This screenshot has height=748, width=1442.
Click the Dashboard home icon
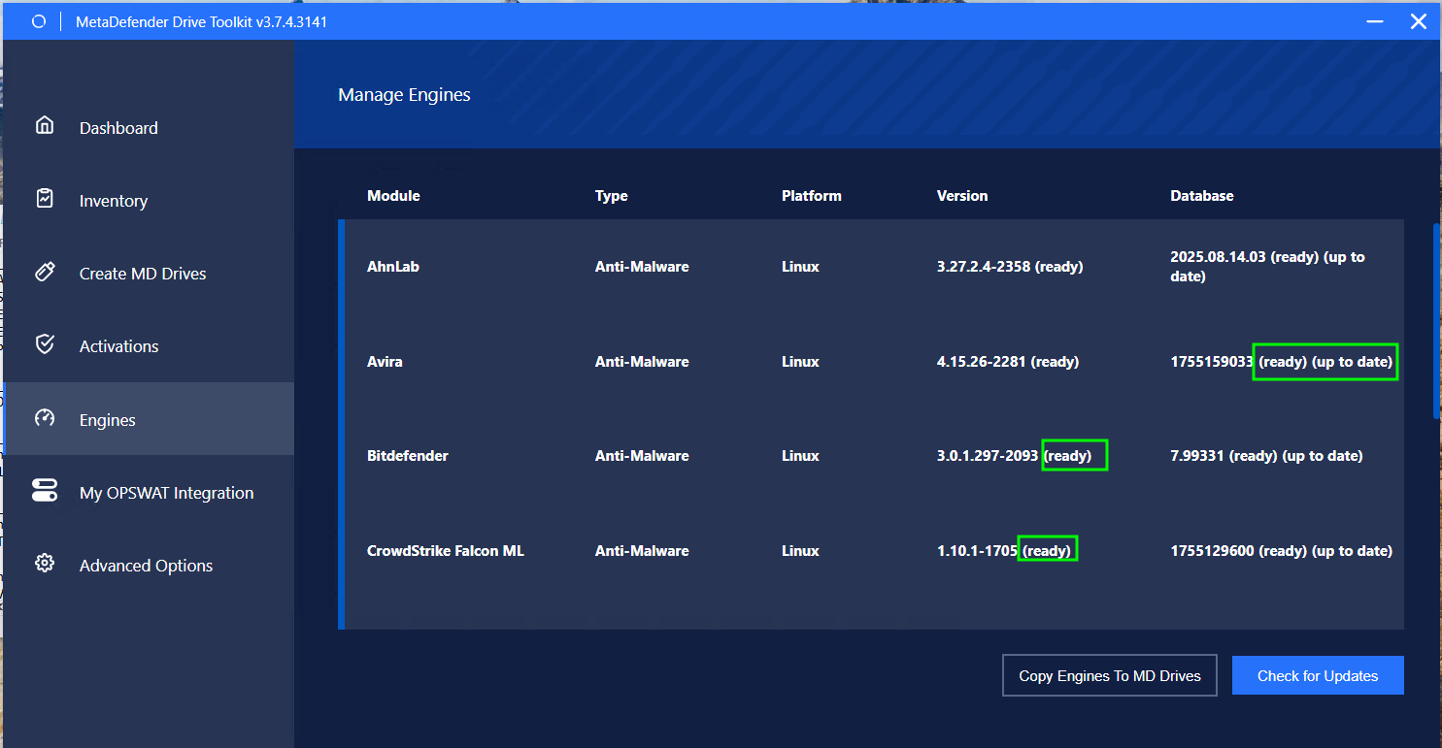click(x=45, y=125)
